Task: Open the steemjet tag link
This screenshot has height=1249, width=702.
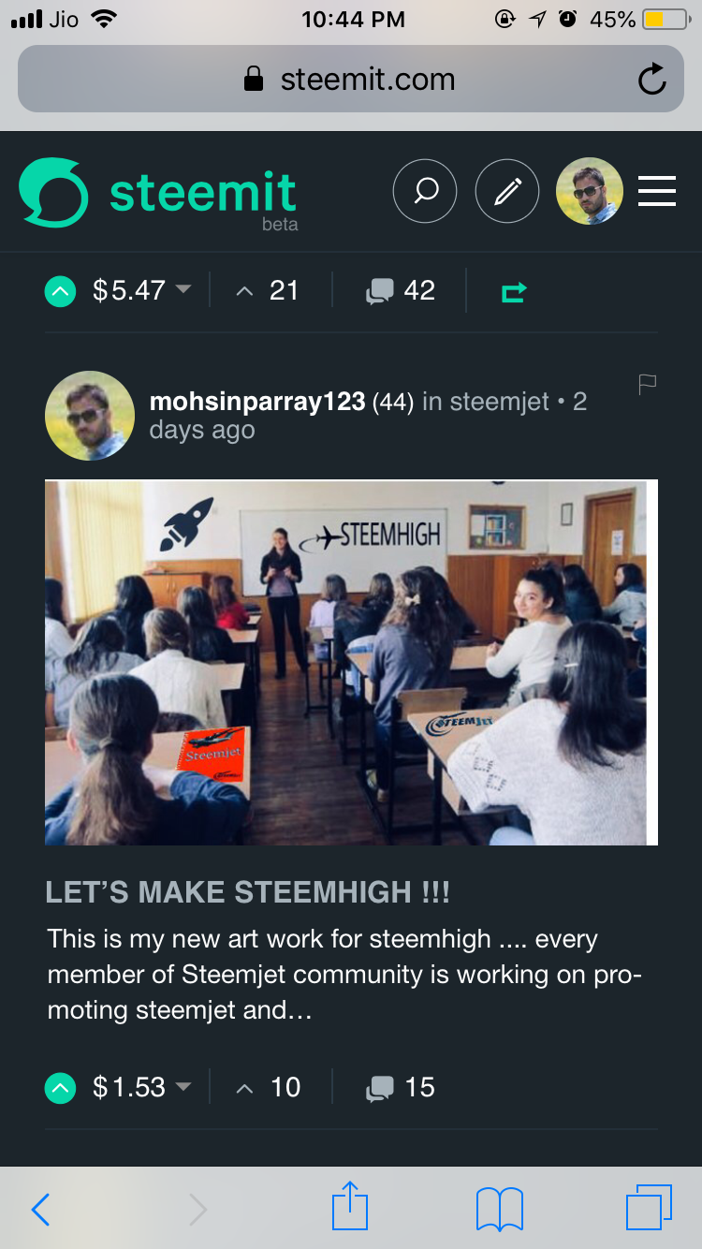Action: coord(500,402)
